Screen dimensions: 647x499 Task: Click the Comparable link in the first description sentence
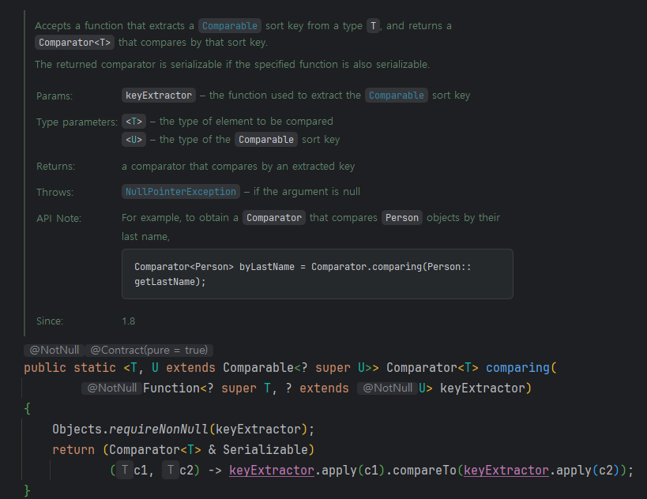(230, 26)
